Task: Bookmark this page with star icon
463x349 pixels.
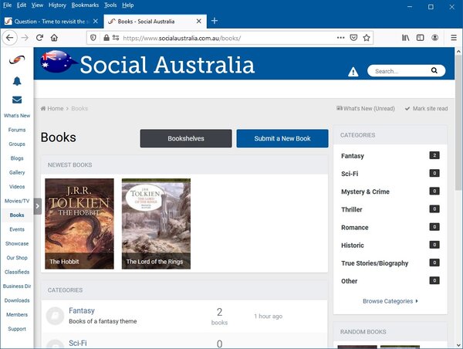Action: click(367, 37)
